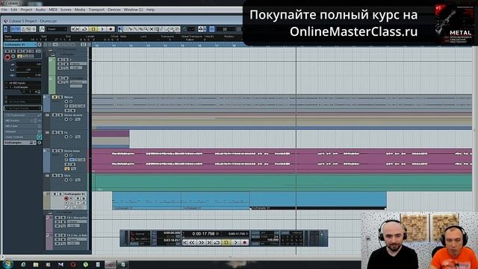Select the Mute X tool
Image resolution: width=478 pixels, height=269 pixels.
point(151,29)
